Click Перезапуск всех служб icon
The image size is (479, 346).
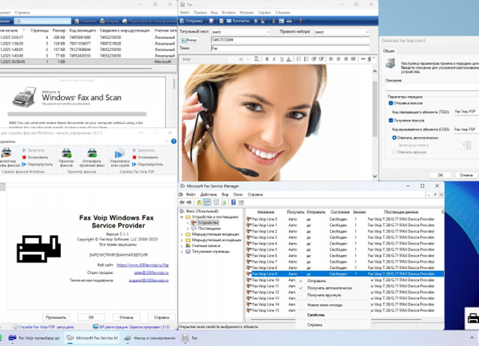[x=120, y=153]
